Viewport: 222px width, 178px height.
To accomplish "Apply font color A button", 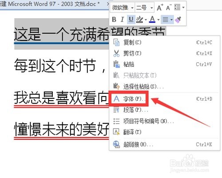I will click(x=152, y=20).
